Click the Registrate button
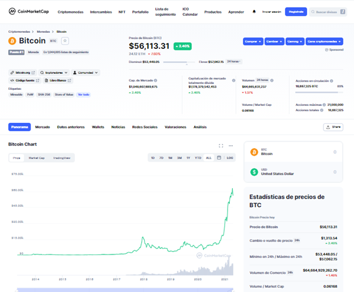Viewport: 354px width, 292px height. click(295, 12)
